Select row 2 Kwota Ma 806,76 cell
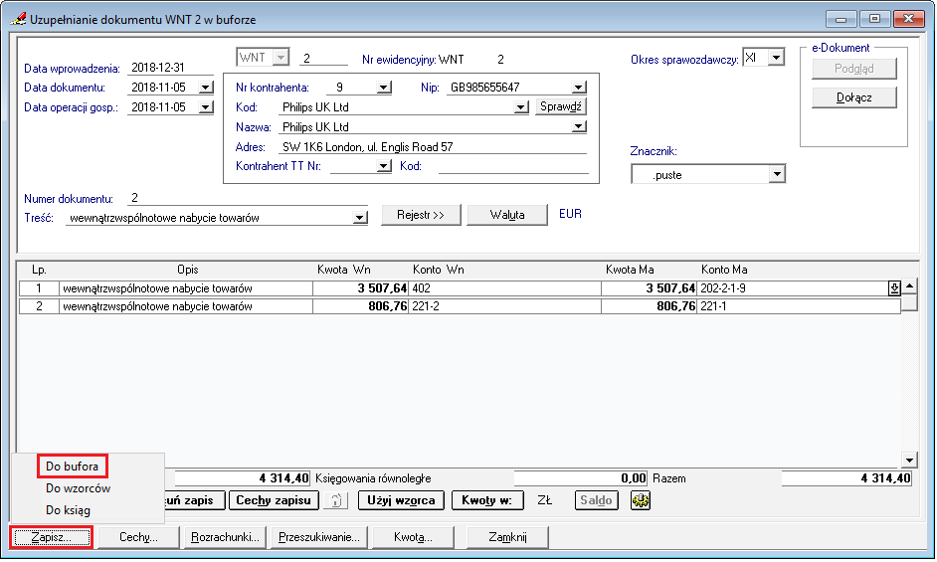 pyautogui.click(x=650, y=306)
